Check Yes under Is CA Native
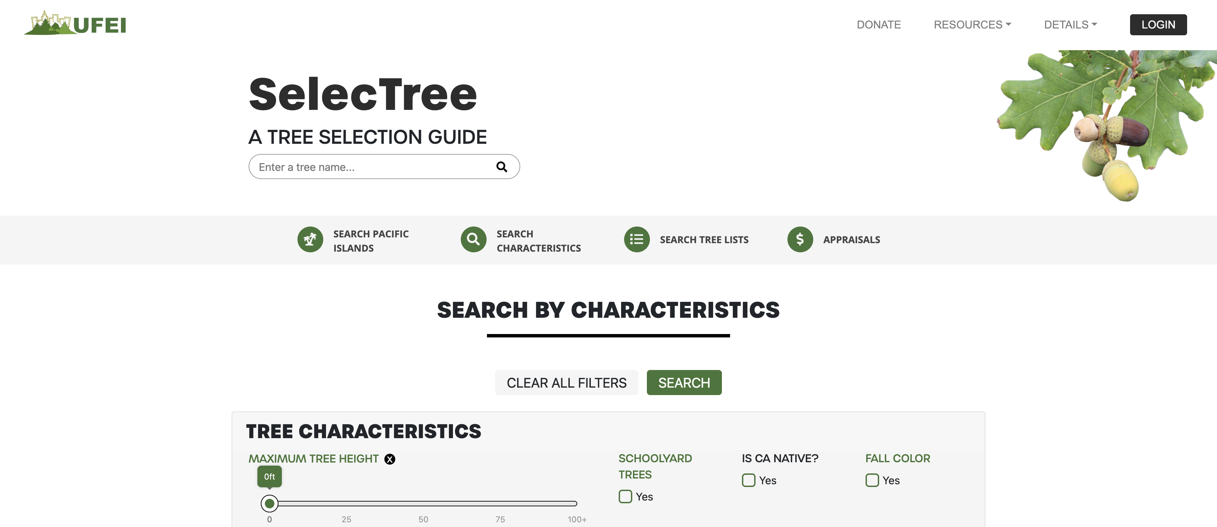The image size is (1217, 527). pyautogui.click(x=748, y=480)
